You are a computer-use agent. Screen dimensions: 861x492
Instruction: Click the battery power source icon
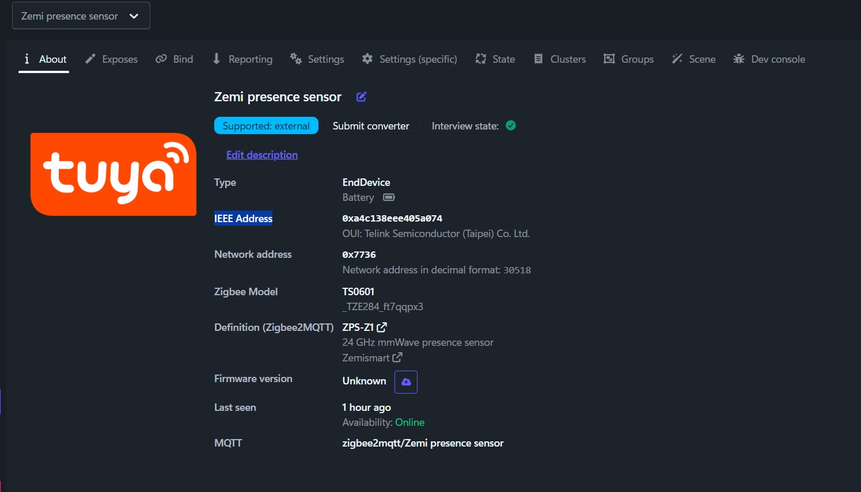point(389,197)
